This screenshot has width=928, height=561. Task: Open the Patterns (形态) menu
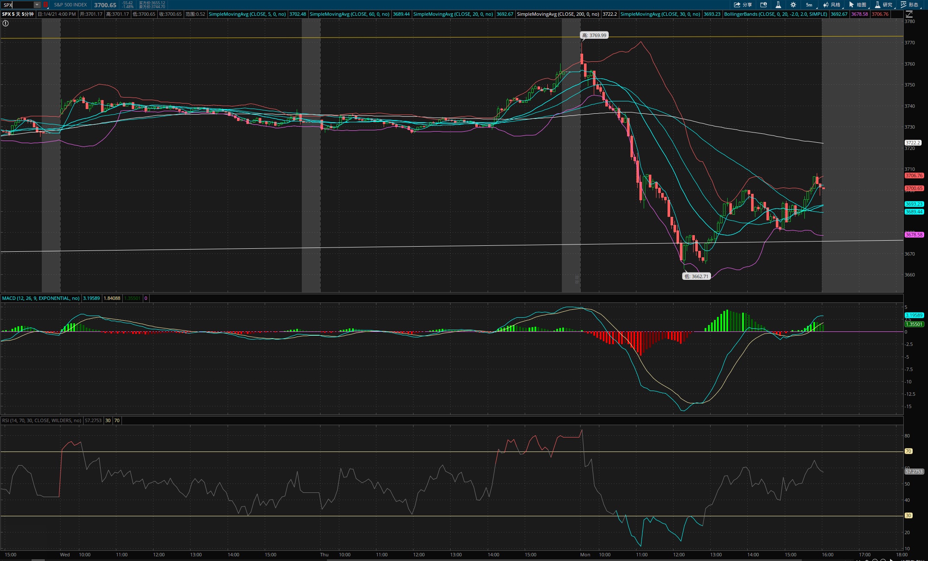click(910, 5)
